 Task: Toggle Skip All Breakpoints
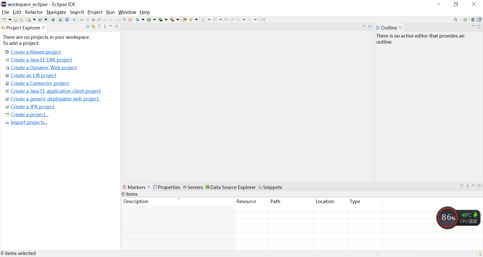pyautogui.click(x=74, y=20)
